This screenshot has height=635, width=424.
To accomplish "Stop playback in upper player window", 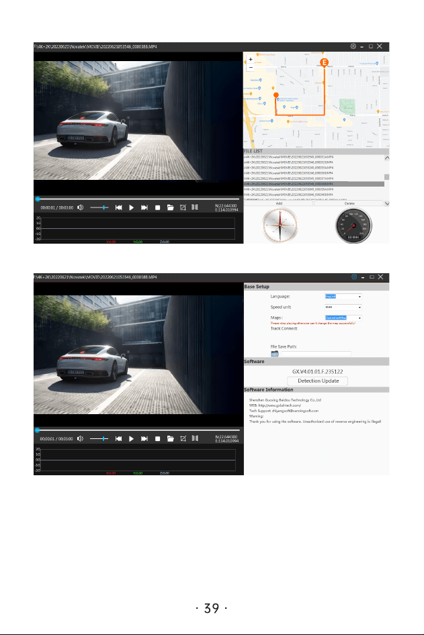I will tap(158, 207).
